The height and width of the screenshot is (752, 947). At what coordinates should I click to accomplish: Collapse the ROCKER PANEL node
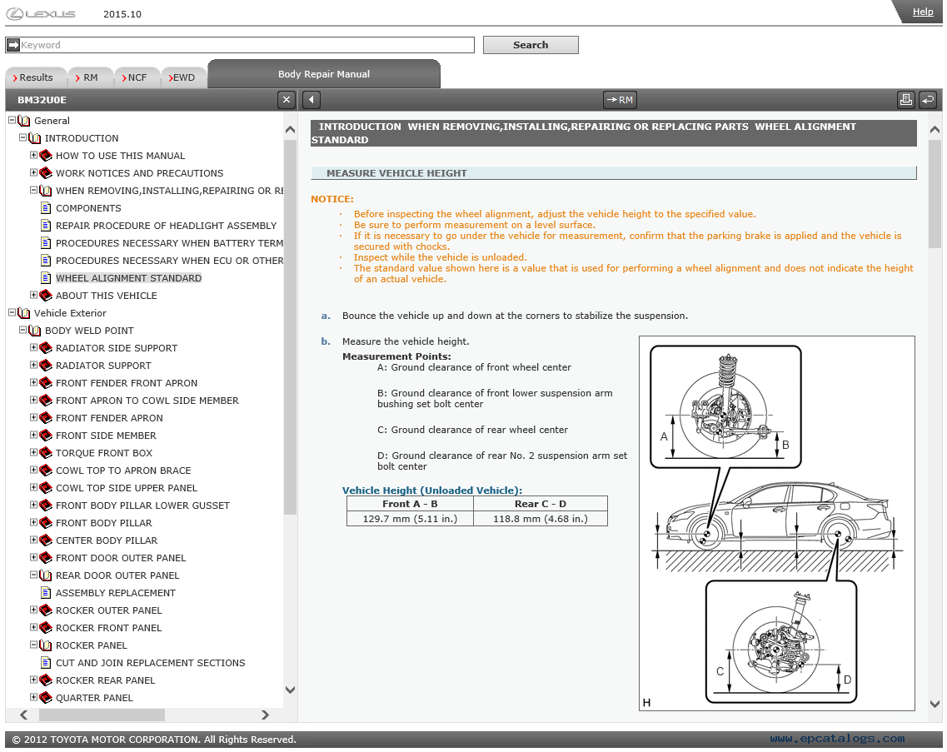click(x=33, y=645)
